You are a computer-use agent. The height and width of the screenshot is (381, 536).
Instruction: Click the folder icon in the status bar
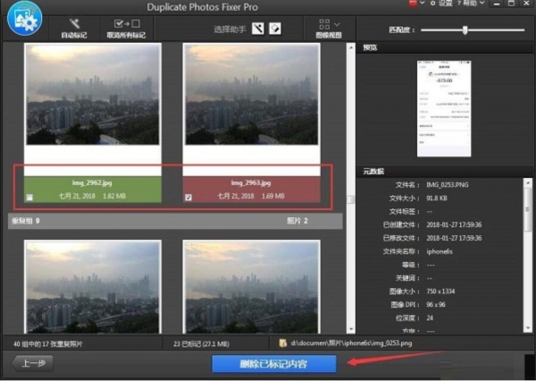(x=282, y=343)
